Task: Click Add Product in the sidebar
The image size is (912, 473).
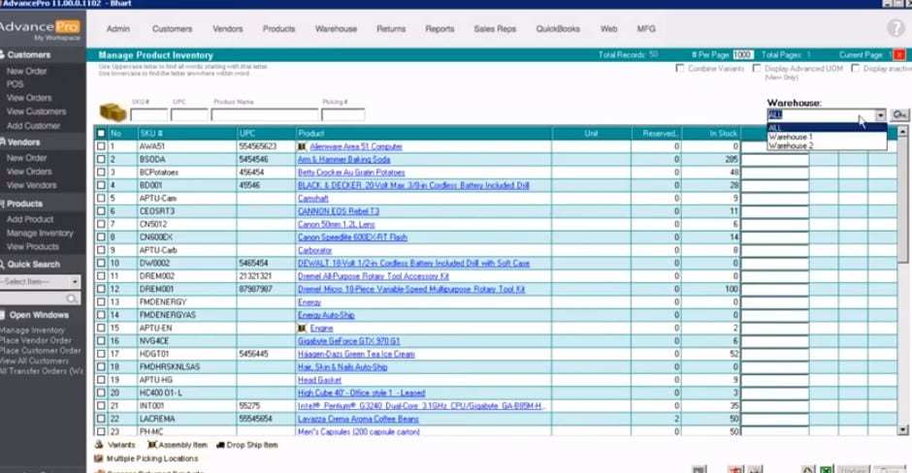Action: (x=30, y=220)
